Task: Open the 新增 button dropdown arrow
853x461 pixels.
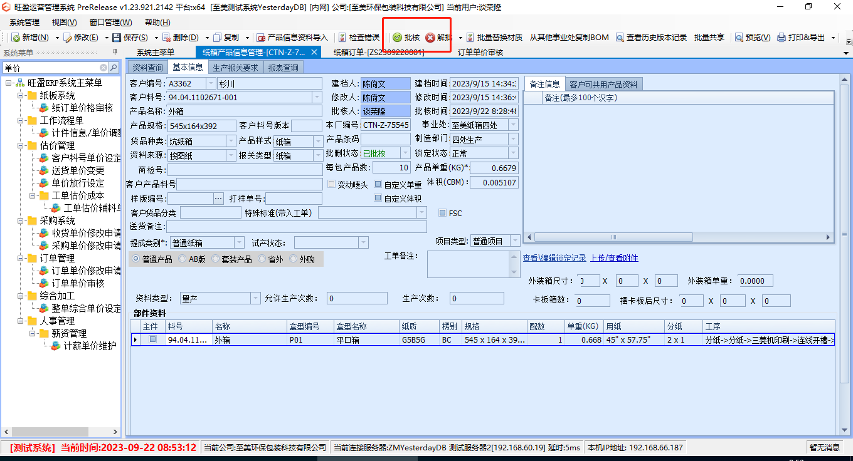Action: click(57, 38)
